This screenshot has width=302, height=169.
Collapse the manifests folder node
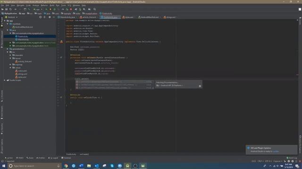[8, 24]
